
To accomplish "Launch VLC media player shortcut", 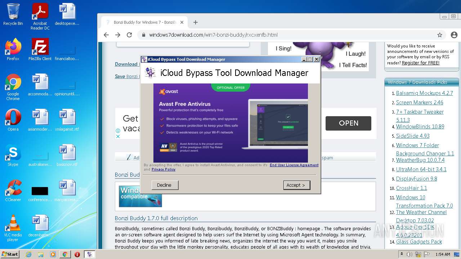I will pyautogui.click(x=13, y=228).
